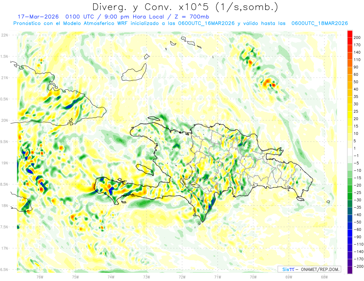Click the '0600UTC_18MAR2026' valid-until time
The height and width of the screenshot is (281, 364).
tap(319, 23)
